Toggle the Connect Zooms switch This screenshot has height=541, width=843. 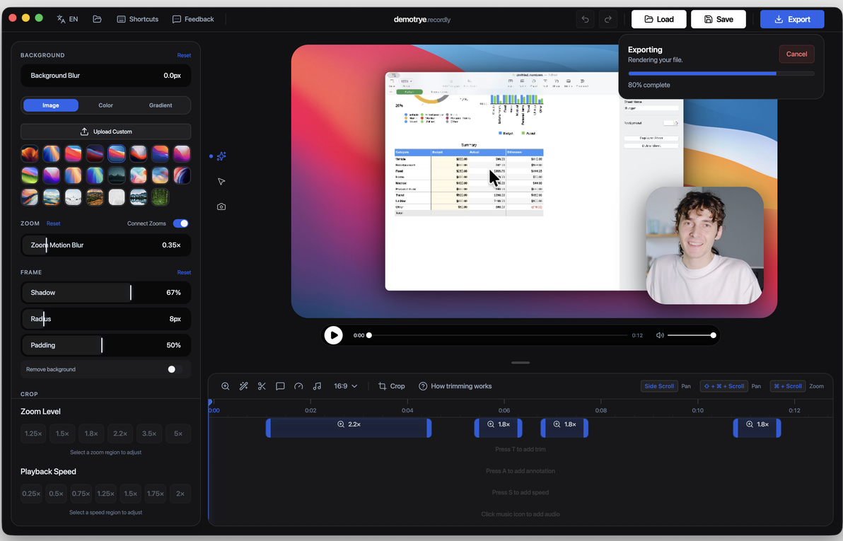(x=180, y=223)
